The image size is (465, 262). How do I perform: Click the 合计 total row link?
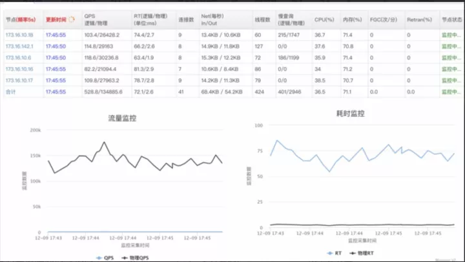pyautogui.click(x=11, y=92)
